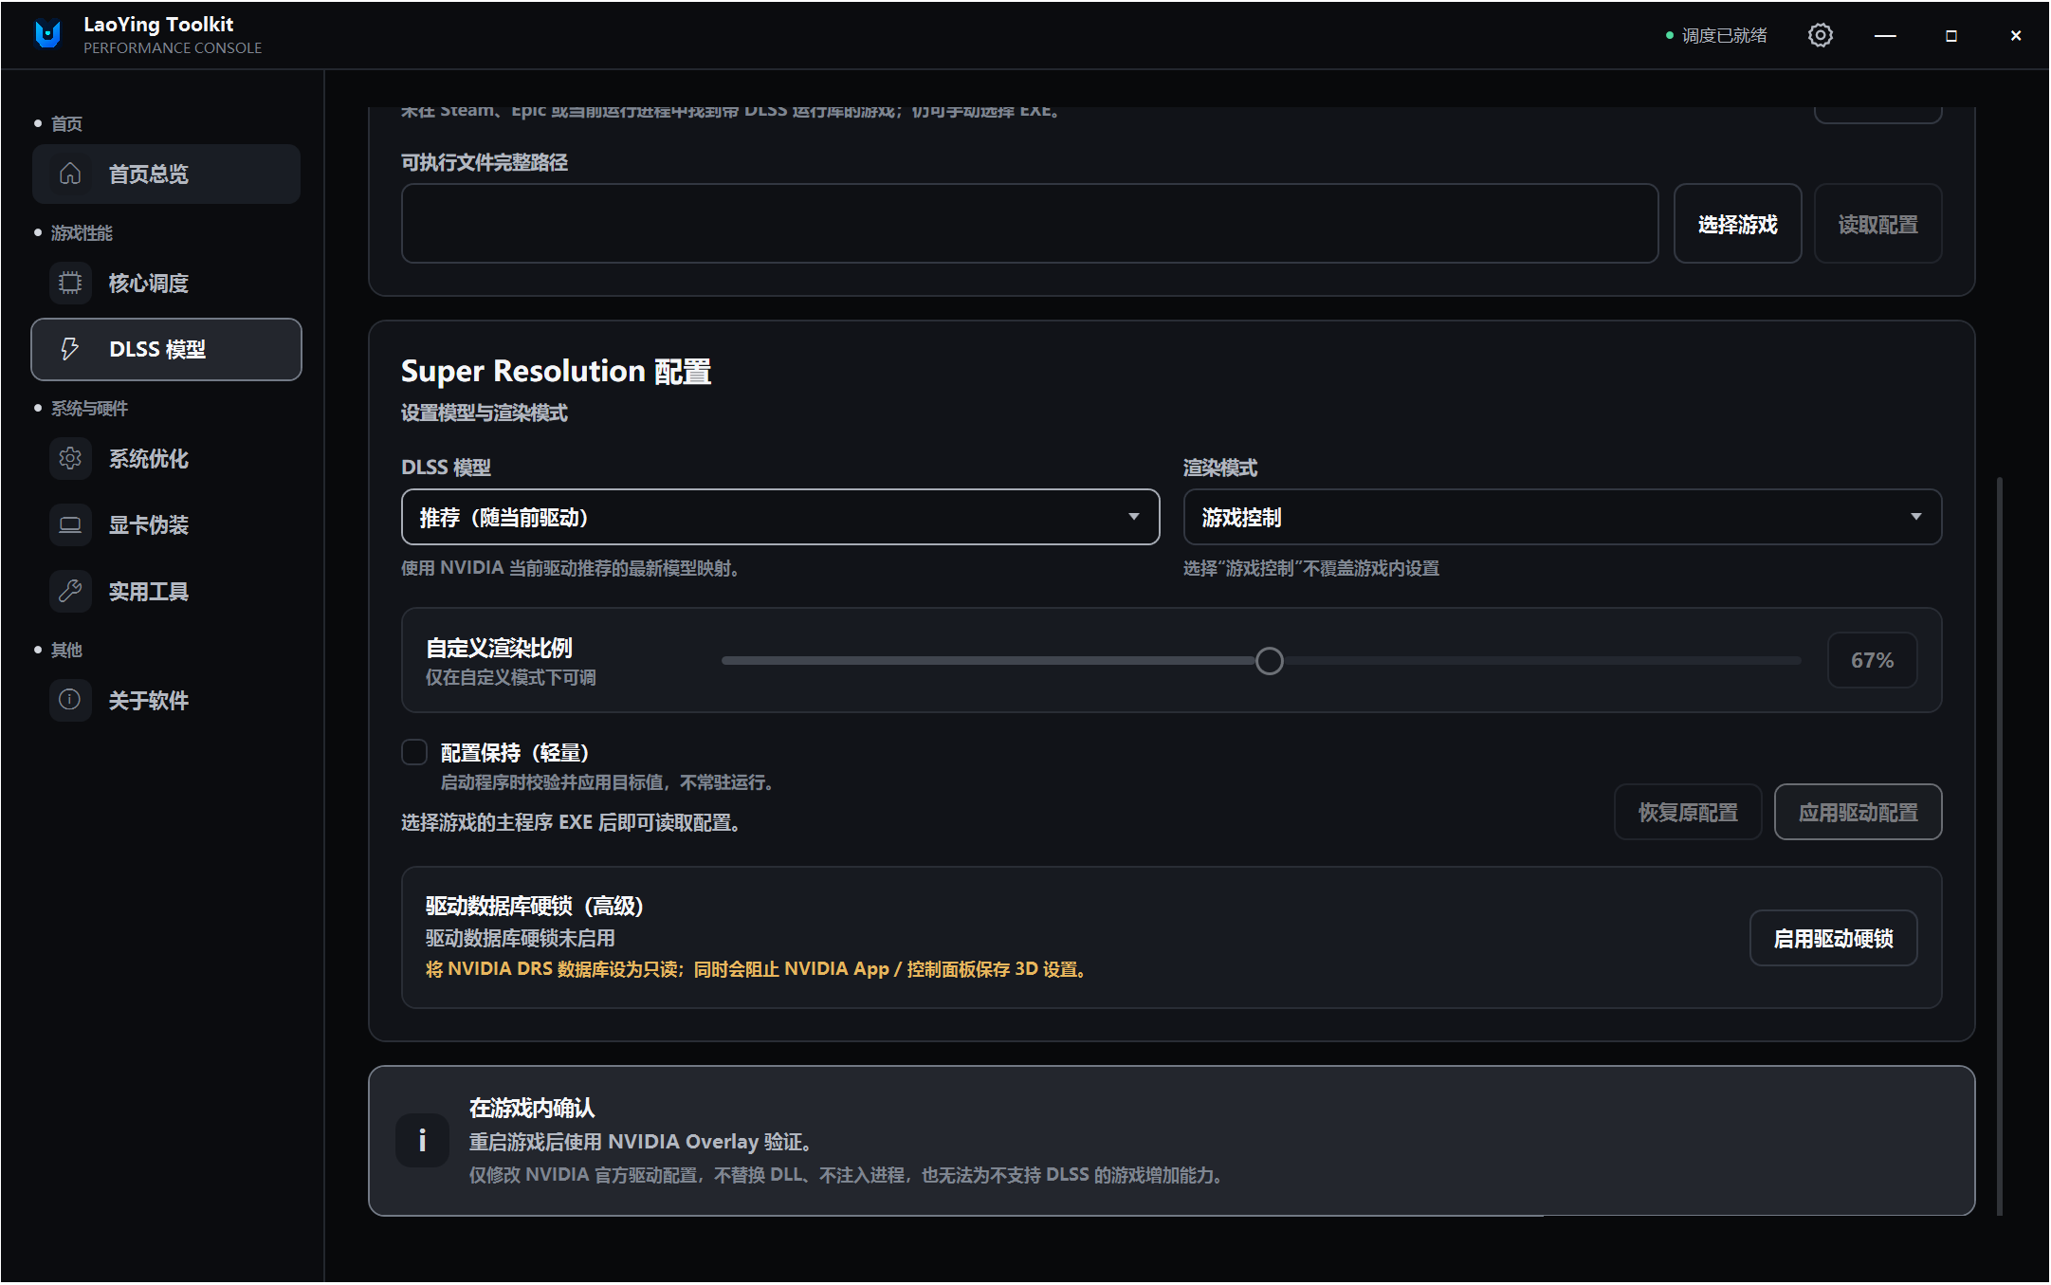The width and height of the screenshot is (2051, 1285).
Task: Click the vertical scrollbar of the content area
Action: 2000,846
